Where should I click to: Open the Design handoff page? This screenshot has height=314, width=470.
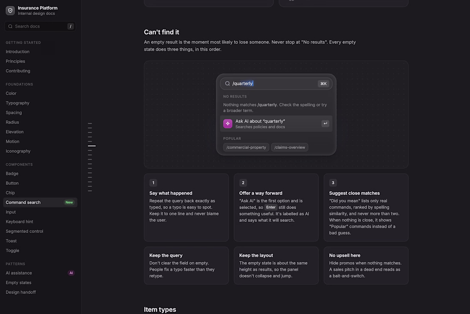21,292
